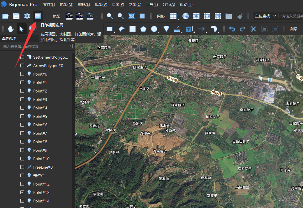
Task: Open the 分析(A) menu
Action: tap(169, 4)
